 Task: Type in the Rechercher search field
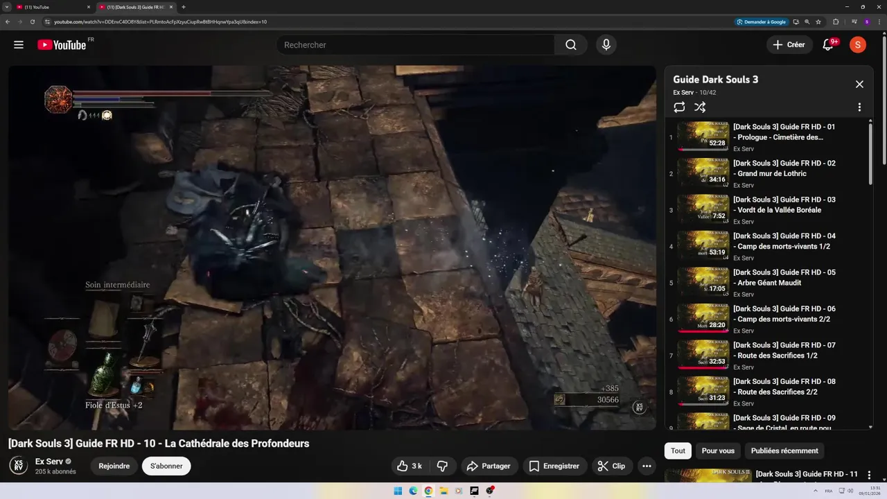click(x=416, y=45)
